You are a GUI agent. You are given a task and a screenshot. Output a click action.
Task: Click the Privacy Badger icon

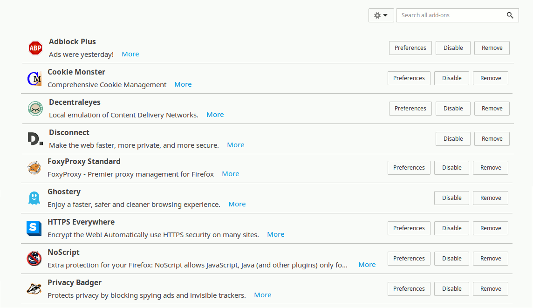tap(34, 289)
